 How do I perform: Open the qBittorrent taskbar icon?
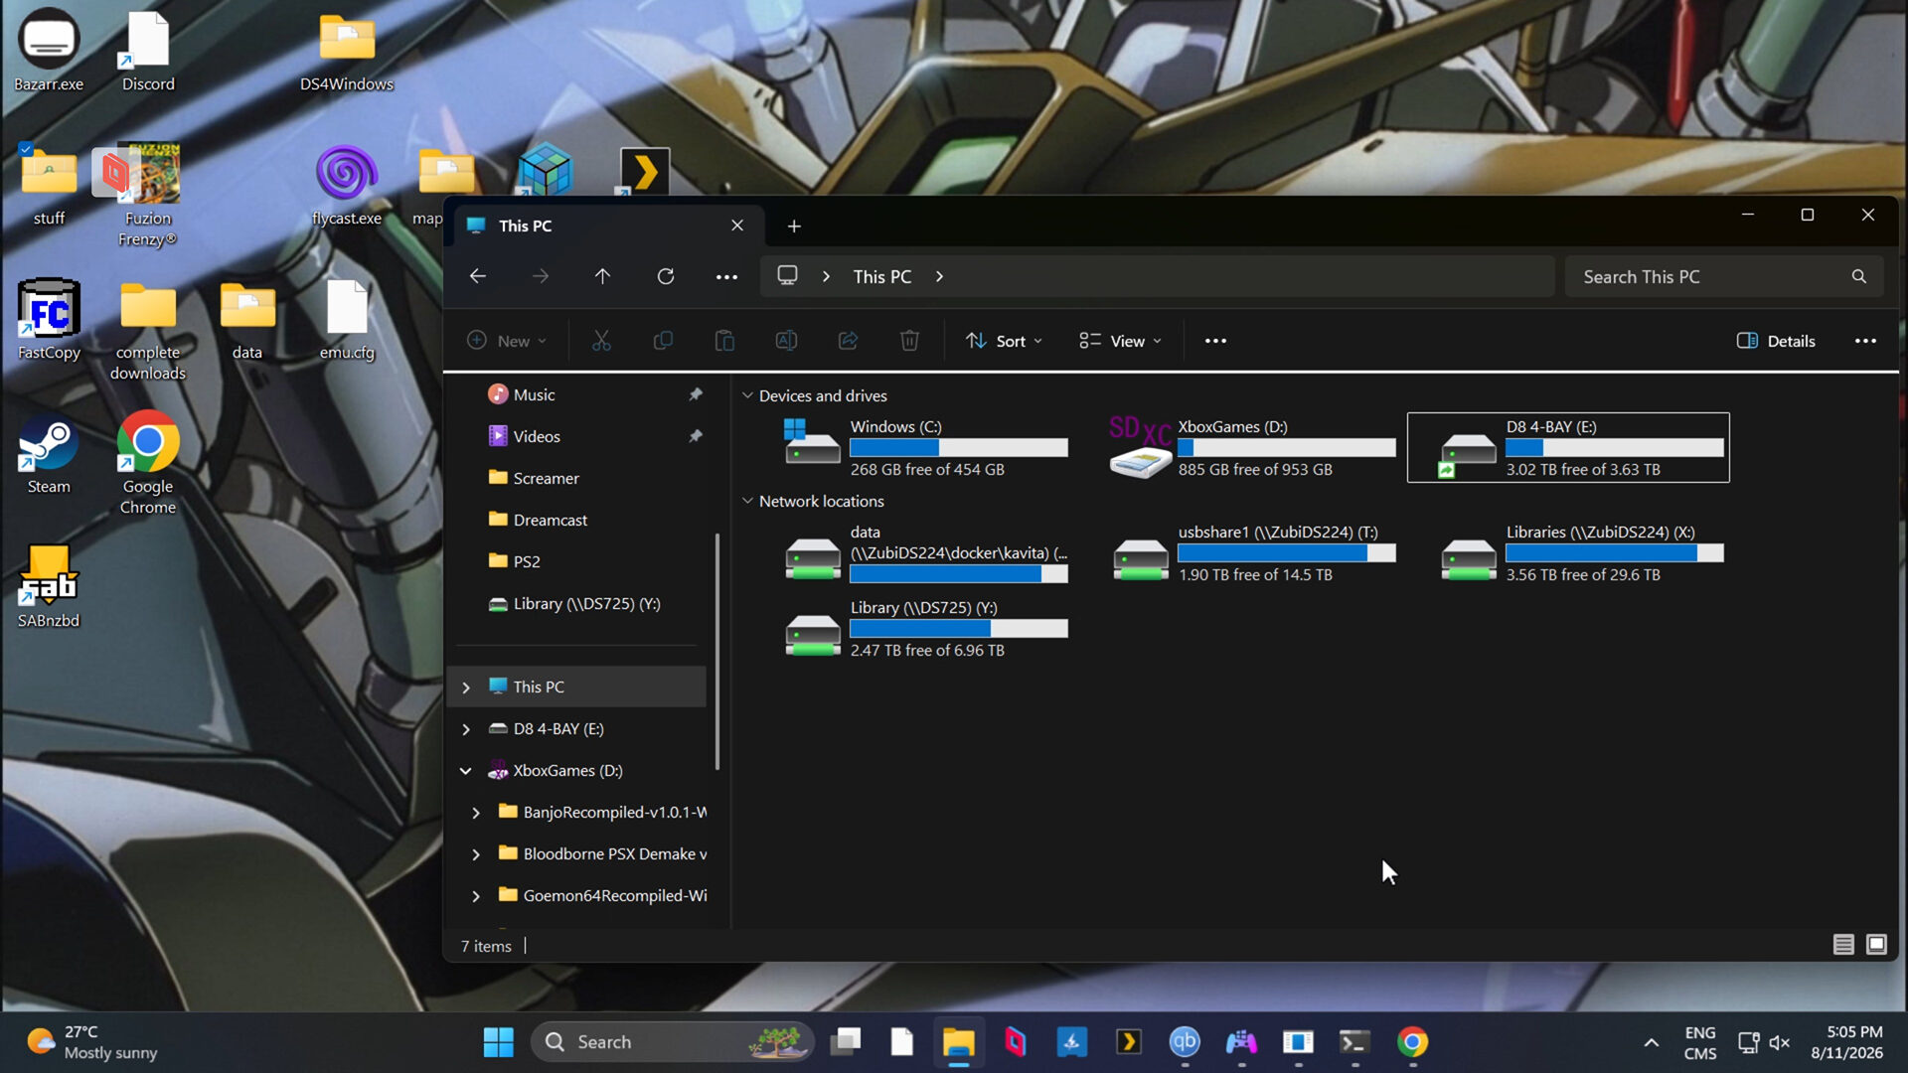tap(1185, 1042)
